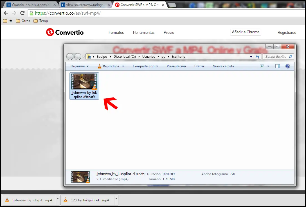This screenshot has height=207, width=306.
Task: Click the Disco local (C:) breadcrumb
Action: point(125,57)
